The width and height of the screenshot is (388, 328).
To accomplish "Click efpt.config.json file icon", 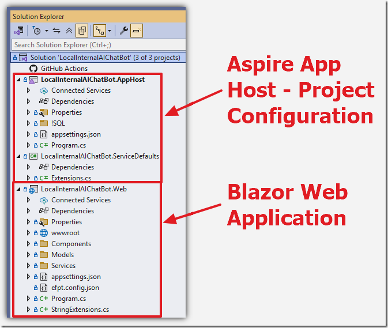I will pos(44,288).
